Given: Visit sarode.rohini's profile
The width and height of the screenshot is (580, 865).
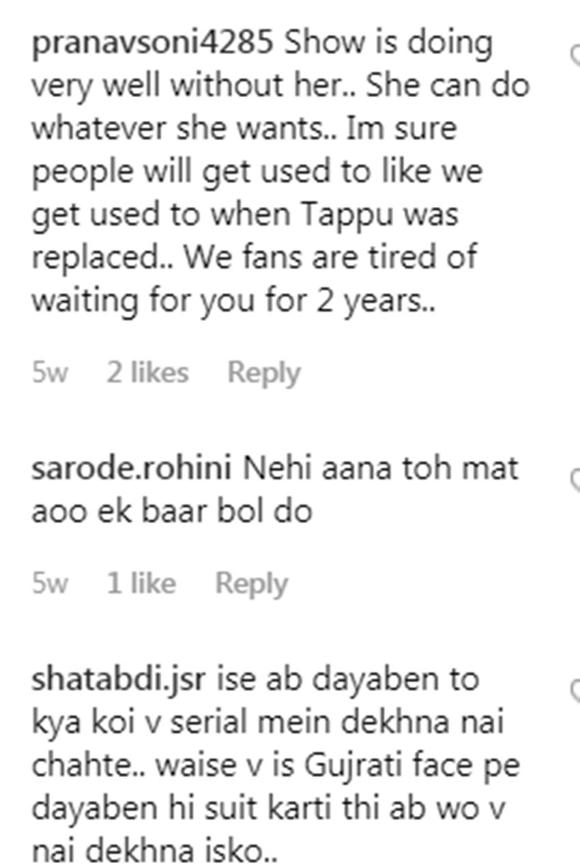Looking at the screenshot, I should click(x=132, y=469).
